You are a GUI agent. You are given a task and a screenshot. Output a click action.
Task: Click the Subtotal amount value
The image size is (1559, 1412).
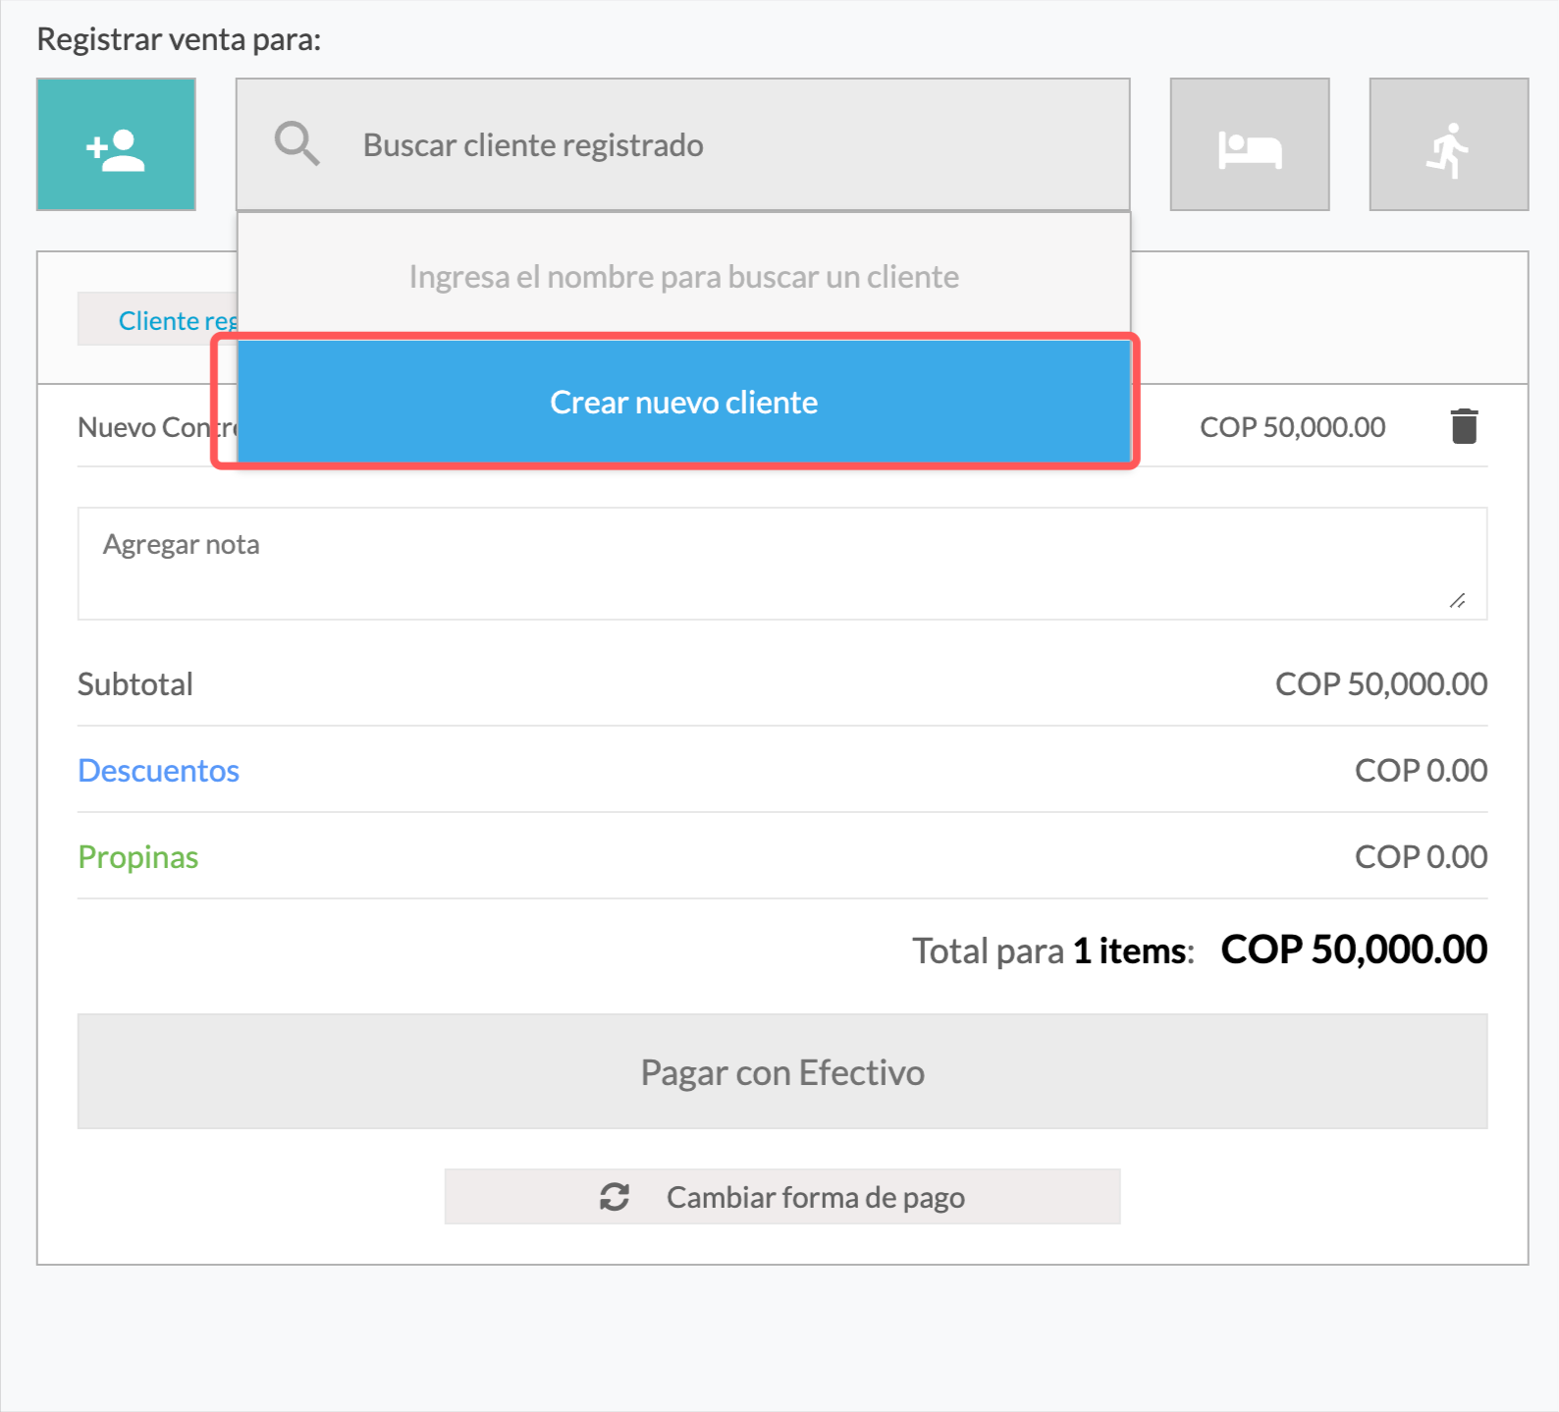point(1381,684)
